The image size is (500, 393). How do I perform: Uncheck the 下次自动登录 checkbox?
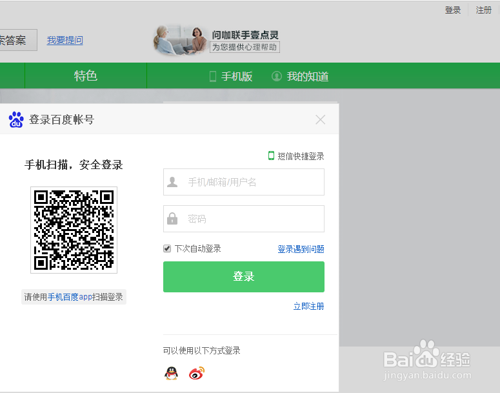(x=167, y=248)
